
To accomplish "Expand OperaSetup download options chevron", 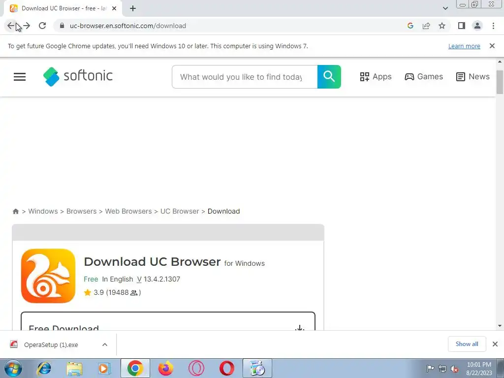I will (105, 345).
